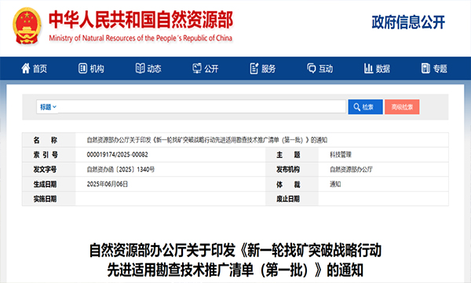Click the monitor icon next to 公开
The width and height of the screenshot is (471, 283).
click(197, 68)
